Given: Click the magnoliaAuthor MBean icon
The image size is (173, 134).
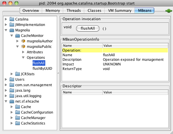Looking at the screenshot, I should [23, 41].
